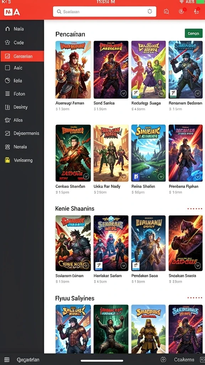Click white badge icon on Rodurlegi Suaga cover
The width and height of the screenshot is (205, 365).
(136, 94)
